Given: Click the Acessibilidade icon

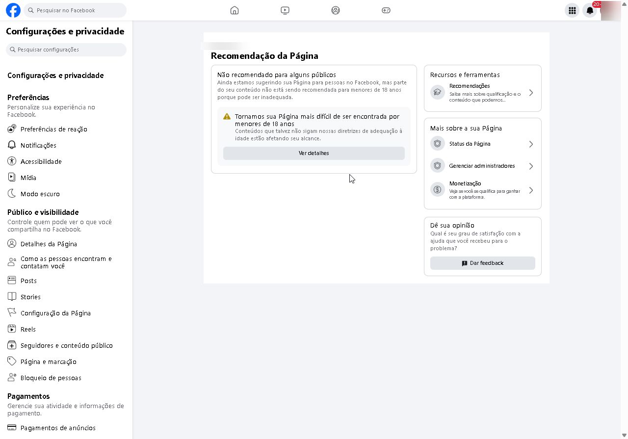Looking at the screenshot, I should [x=12, y=161].
